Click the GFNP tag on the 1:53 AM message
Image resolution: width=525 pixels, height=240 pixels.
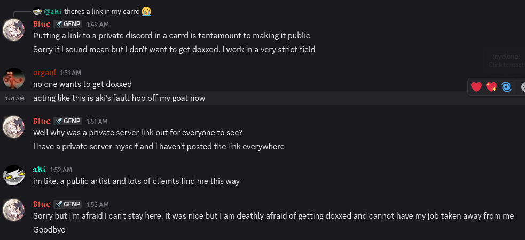click(67, 204)
